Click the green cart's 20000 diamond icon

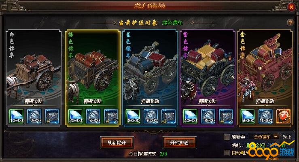pos(75,116)
